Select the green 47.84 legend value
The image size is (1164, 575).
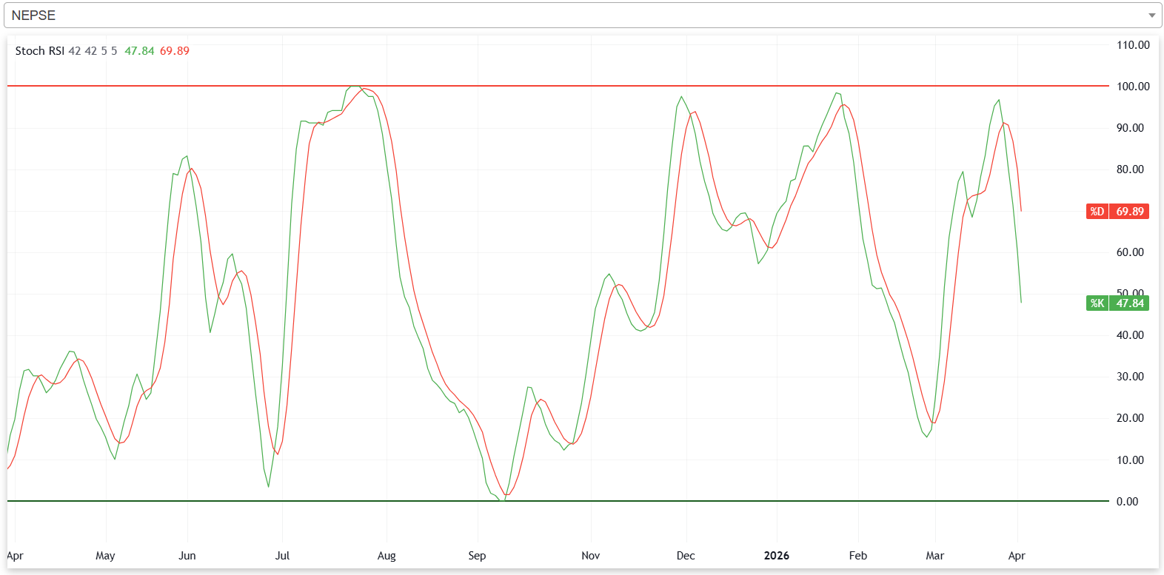coord(139,51)
